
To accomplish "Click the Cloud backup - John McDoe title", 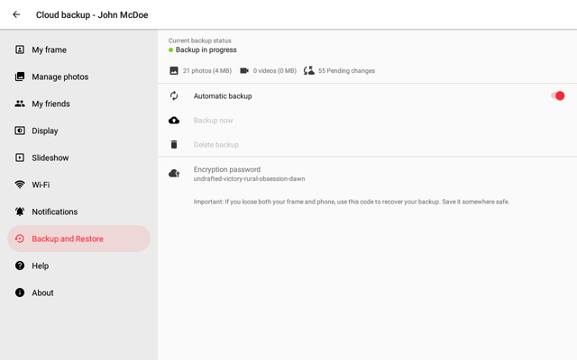I will 92,14.
